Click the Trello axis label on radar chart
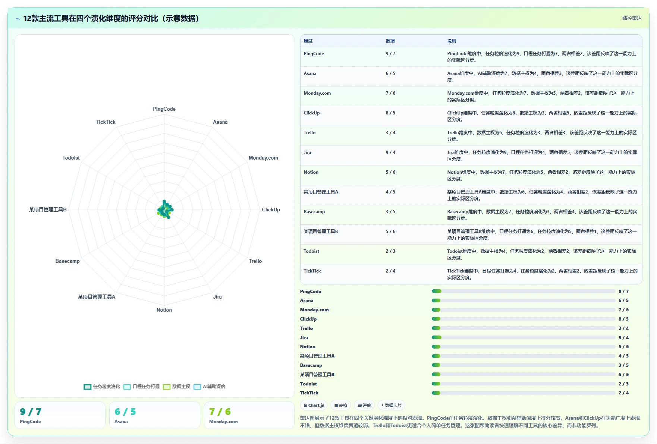 click(255, 261)
